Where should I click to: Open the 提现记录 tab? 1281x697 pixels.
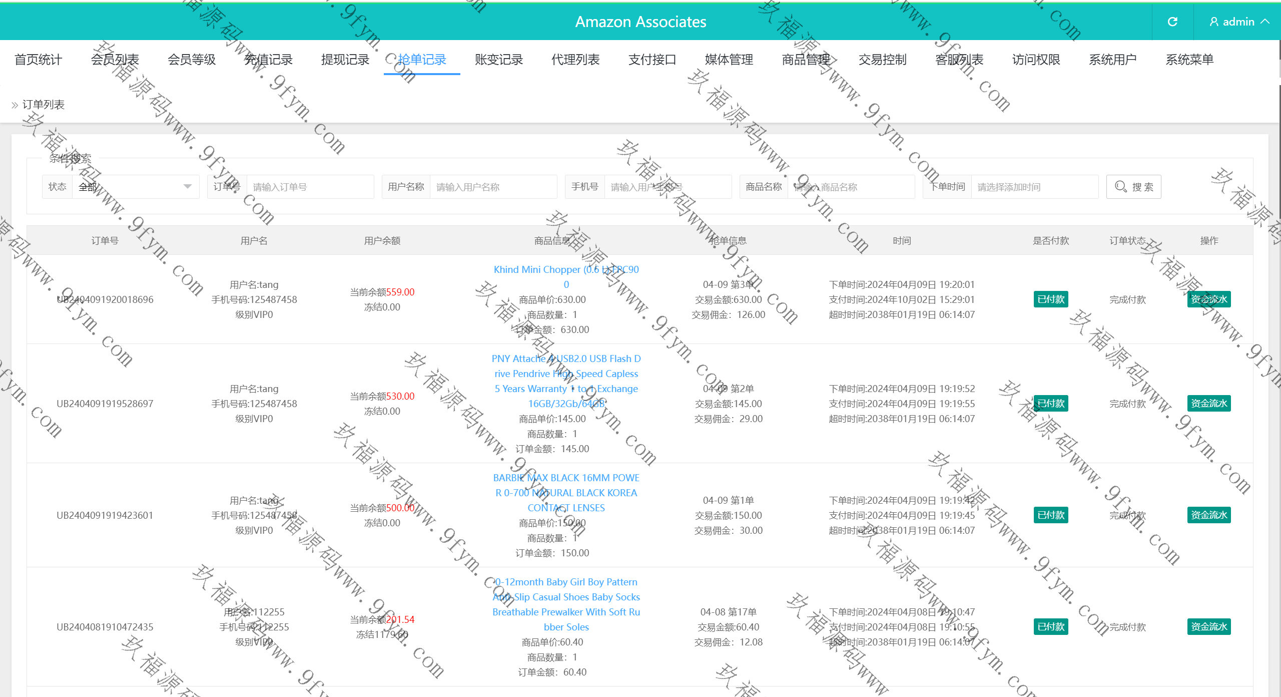click(345, 60)
